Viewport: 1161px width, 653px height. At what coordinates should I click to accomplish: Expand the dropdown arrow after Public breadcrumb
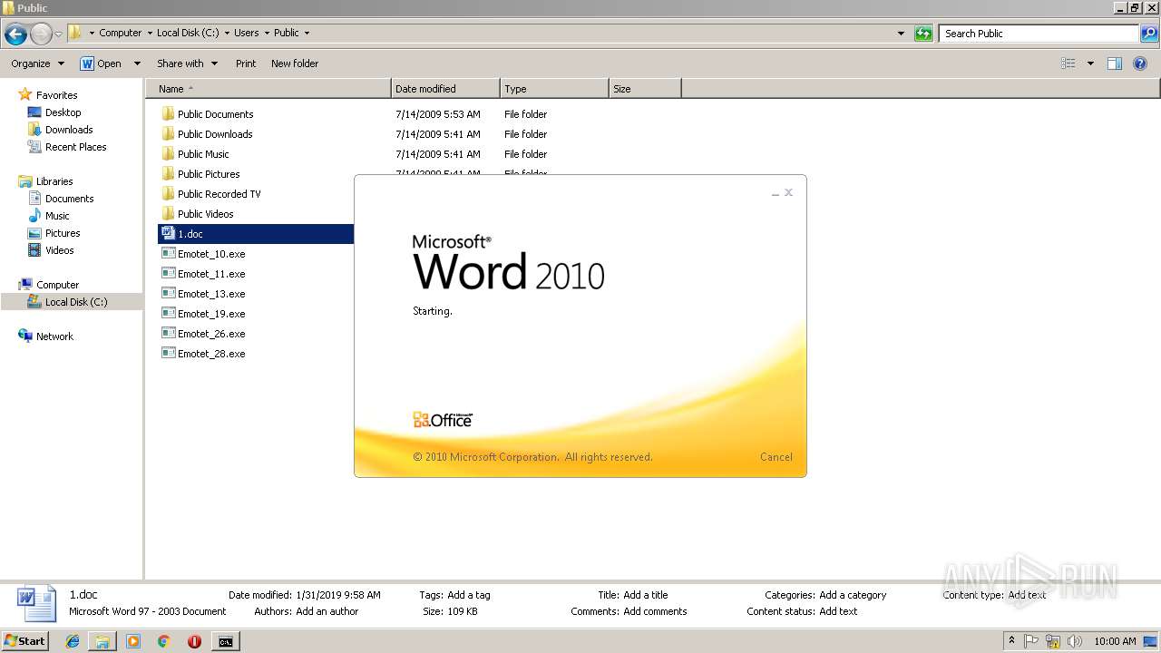[x=307, y=33]
